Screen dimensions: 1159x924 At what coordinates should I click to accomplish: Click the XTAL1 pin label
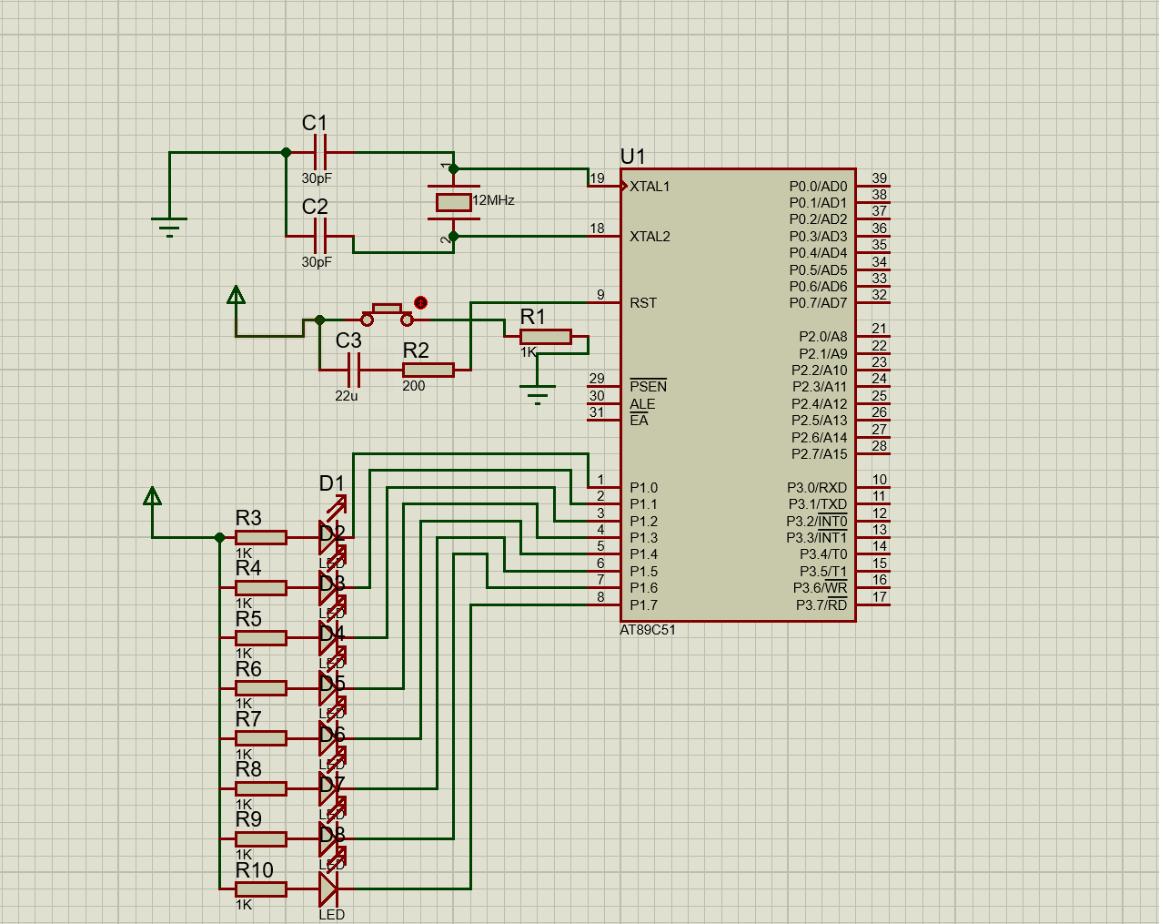pyautogui.click(x=650, y=187)
